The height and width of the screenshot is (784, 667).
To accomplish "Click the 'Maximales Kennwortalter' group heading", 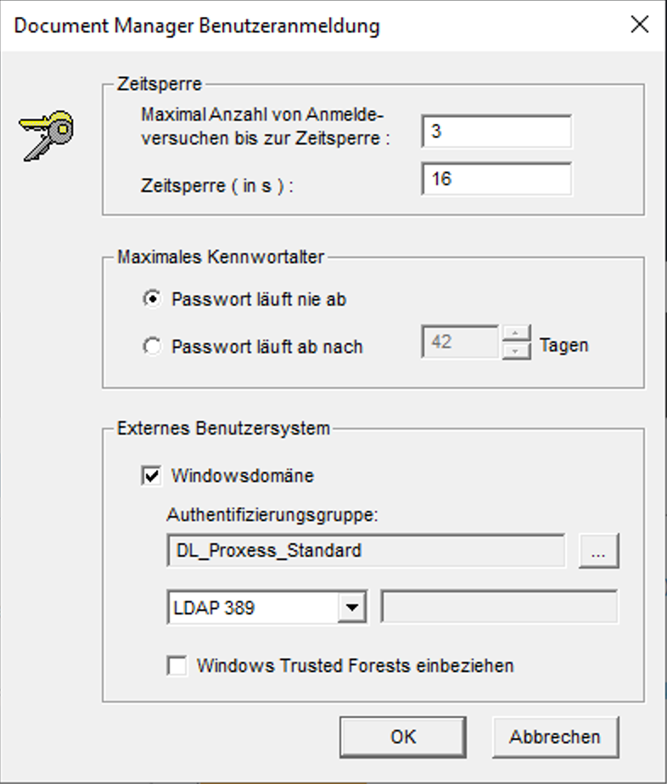I will pos(220,256).
